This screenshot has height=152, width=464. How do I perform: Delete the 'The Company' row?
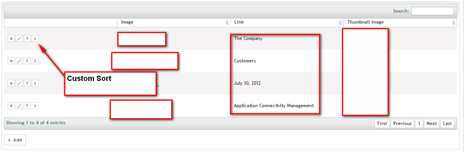(11, 38)
